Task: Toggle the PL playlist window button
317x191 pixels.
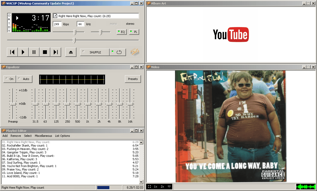Action: point(134,32)
